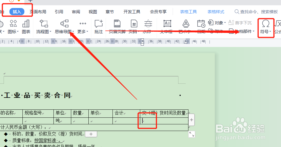Image resolution: width=281 pixels, height=147 pixels.
Task: Select the 章节 tab
Action: [x=110, y=12]
